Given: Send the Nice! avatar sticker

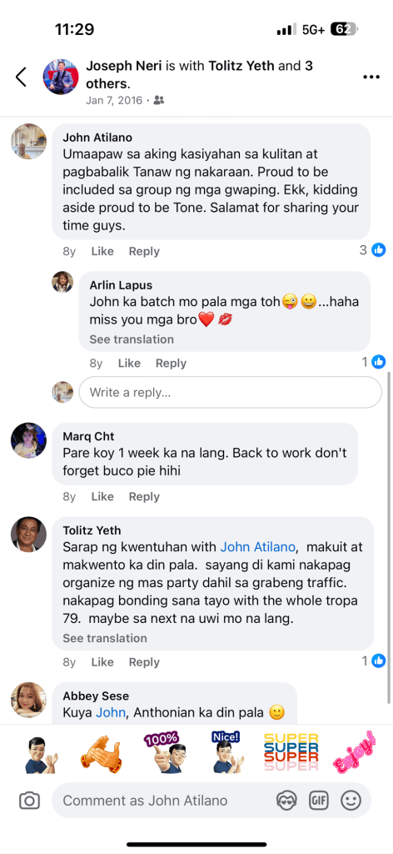Looking at the screenshot, I should click(x=226, y=753).
